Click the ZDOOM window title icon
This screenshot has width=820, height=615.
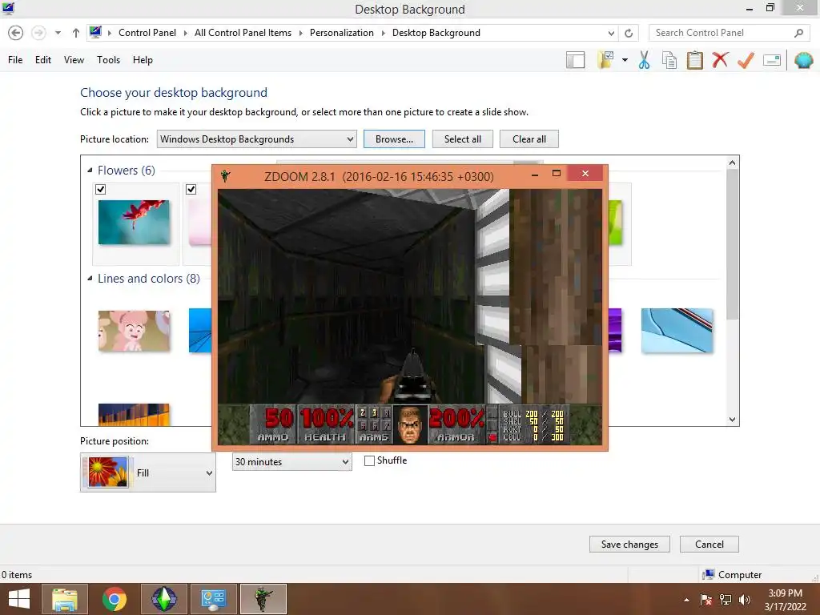[226, 175]
